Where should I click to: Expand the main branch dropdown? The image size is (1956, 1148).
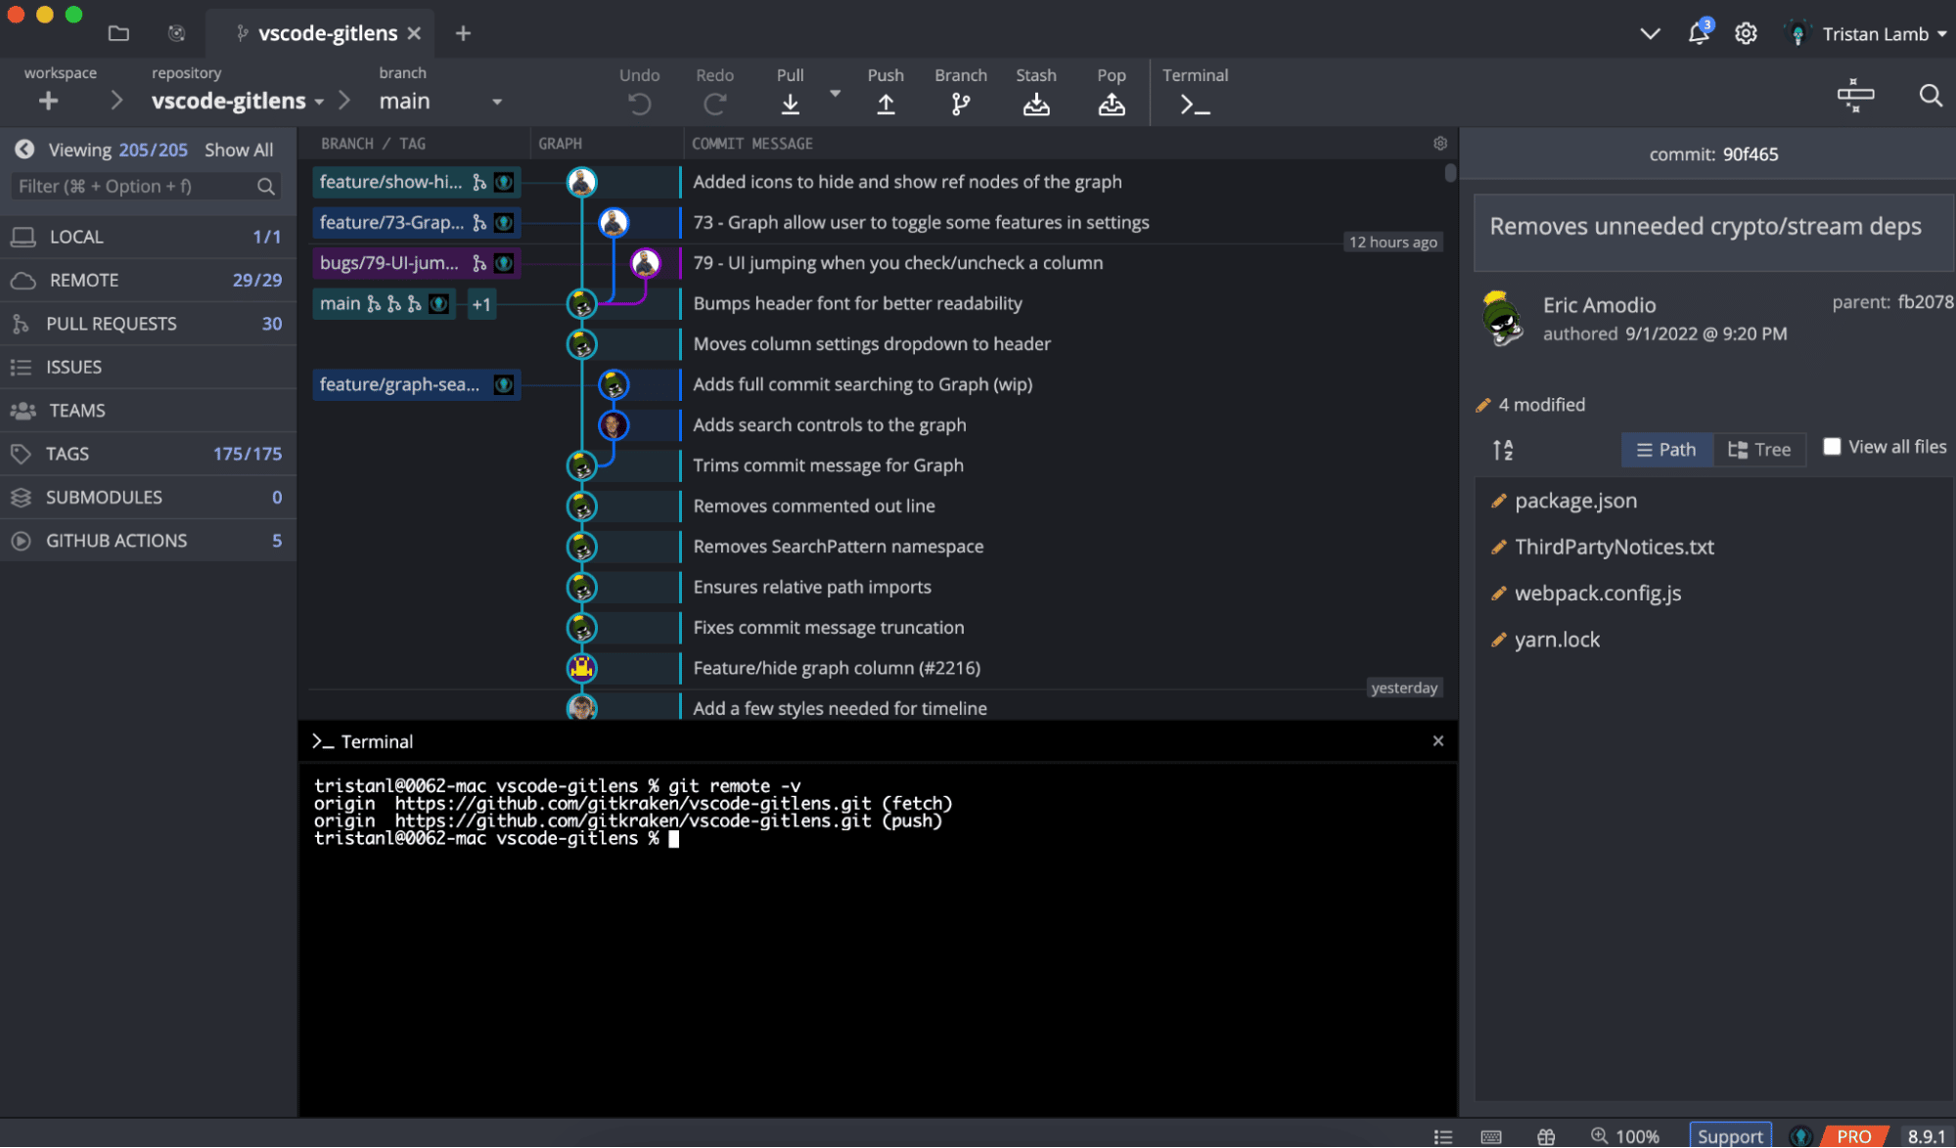pyautogui.click(x=495, y=100)
